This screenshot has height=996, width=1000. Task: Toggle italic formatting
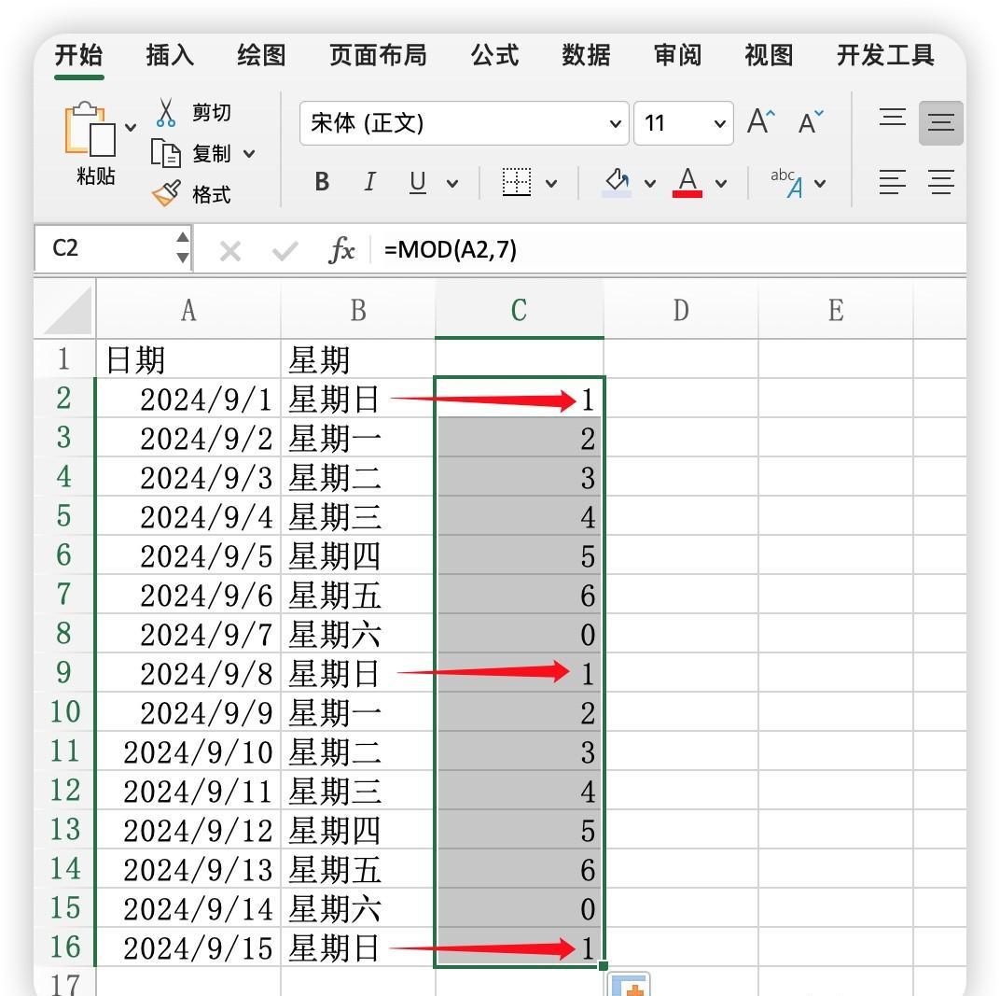coord(369,182)
